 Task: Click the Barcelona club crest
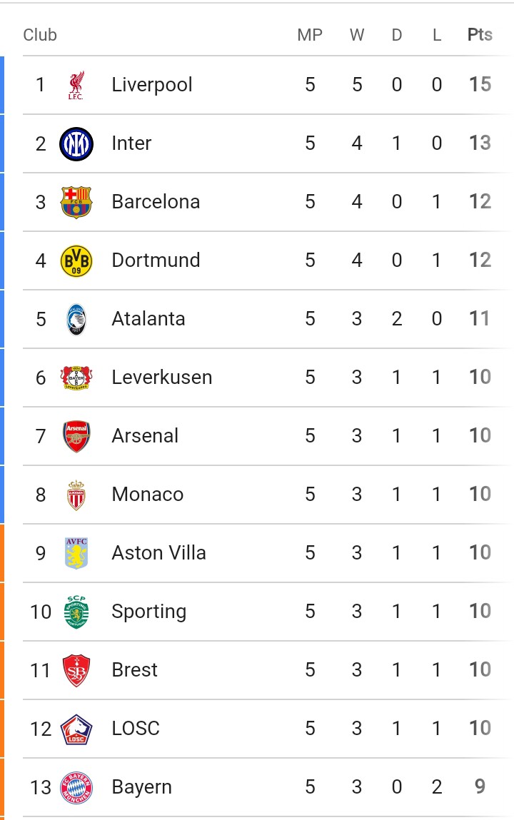click(76, 203)
